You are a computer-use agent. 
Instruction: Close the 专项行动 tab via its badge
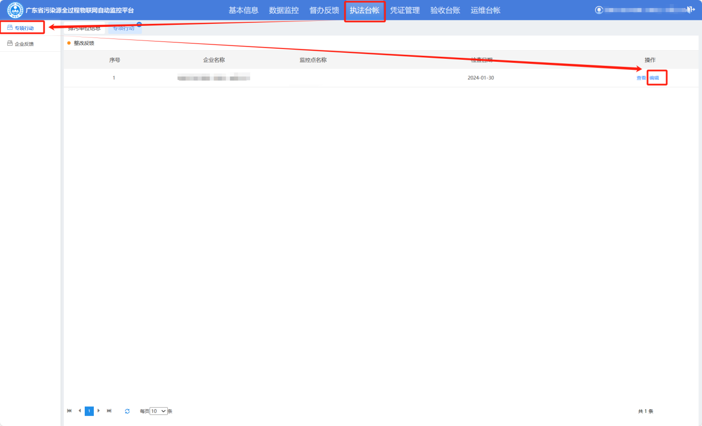point(139,24)
